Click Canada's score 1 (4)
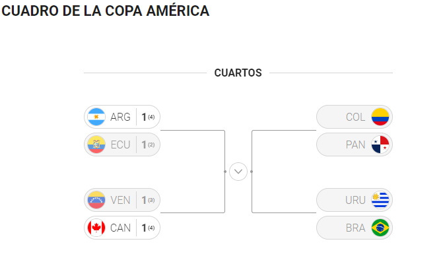 coord(148,228)
